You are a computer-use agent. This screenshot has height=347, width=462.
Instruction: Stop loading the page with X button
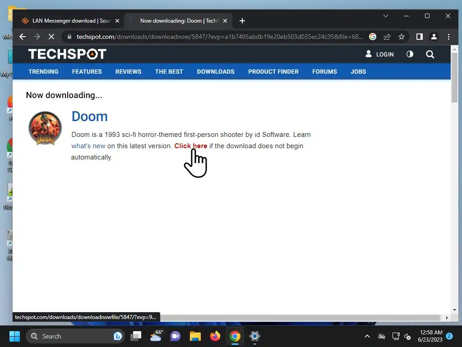point(51,37)
